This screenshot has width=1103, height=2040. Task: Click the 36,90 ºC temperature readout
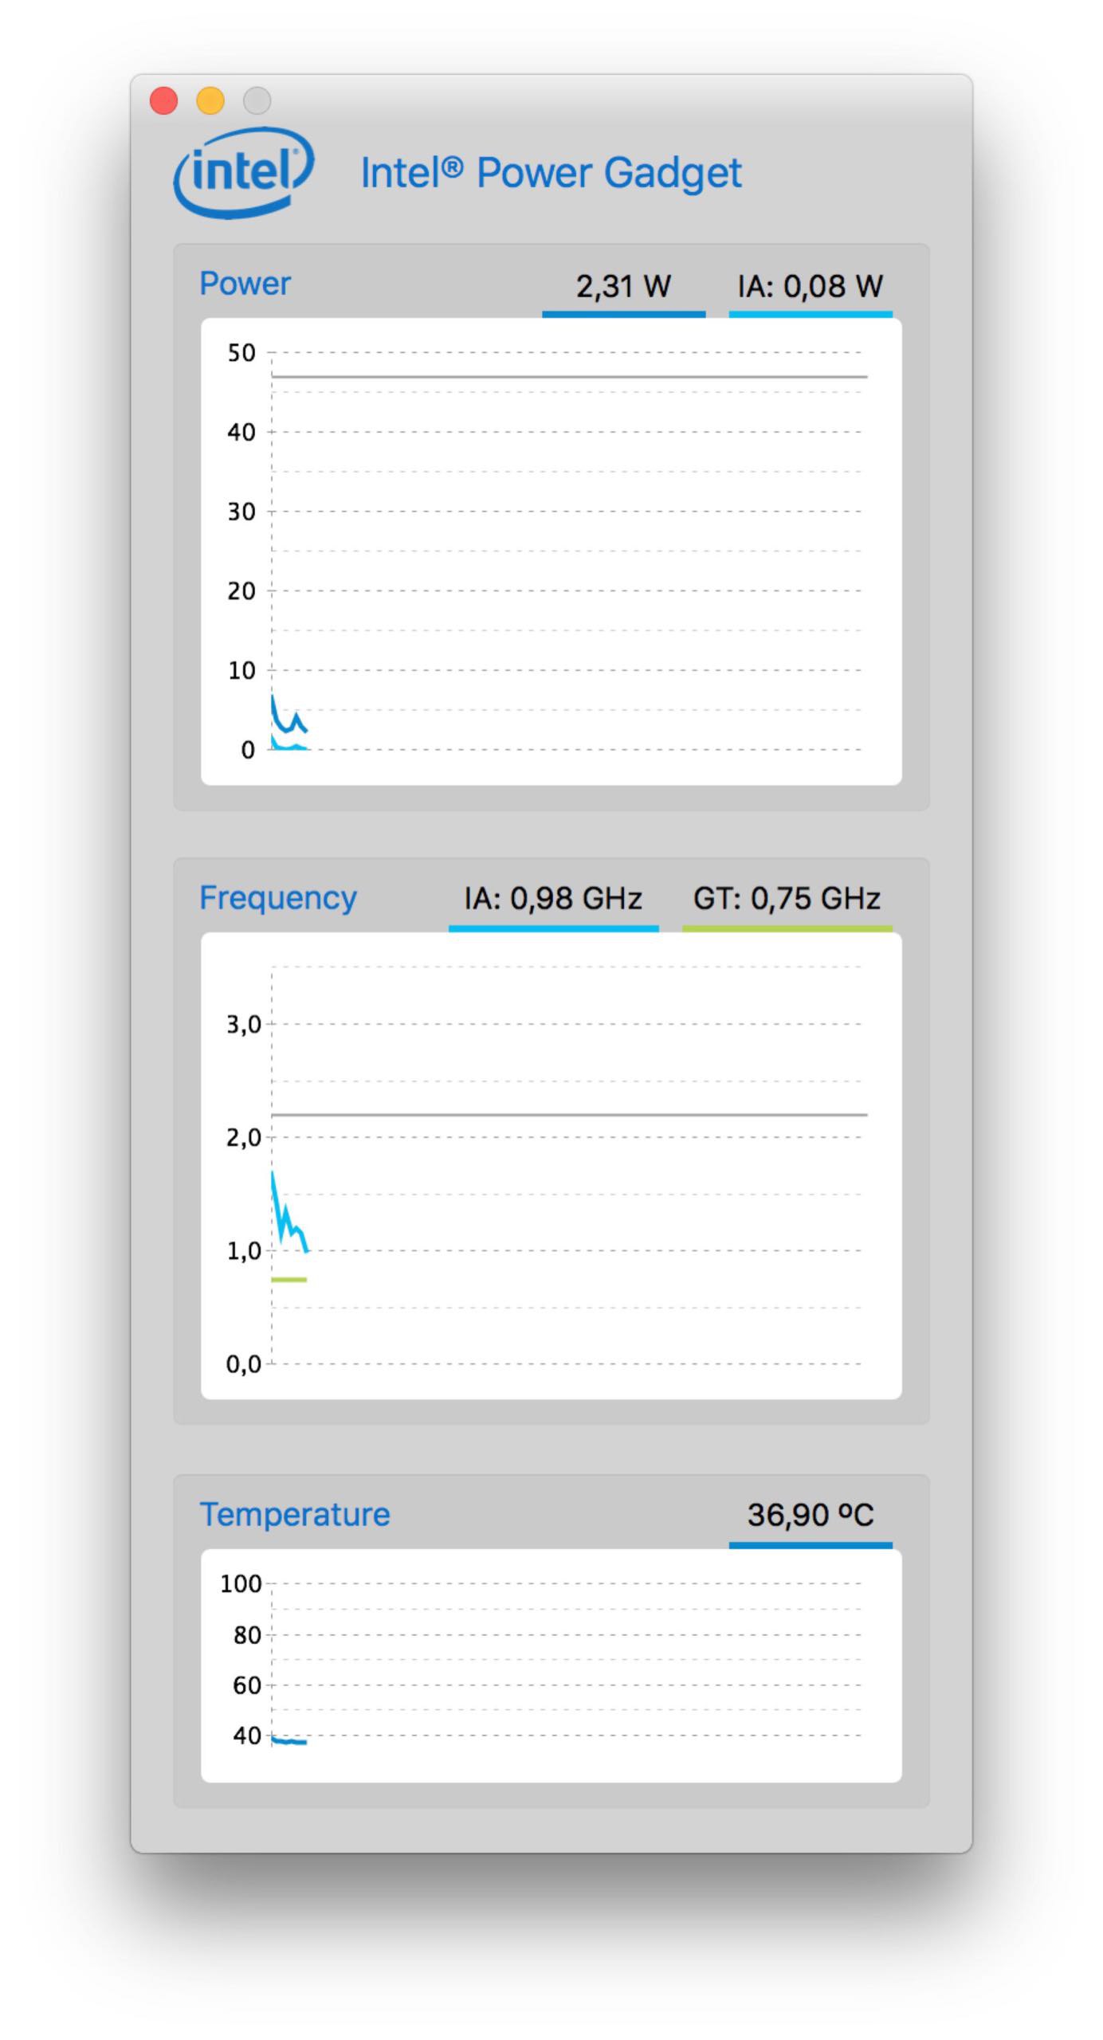(810, 1515)
